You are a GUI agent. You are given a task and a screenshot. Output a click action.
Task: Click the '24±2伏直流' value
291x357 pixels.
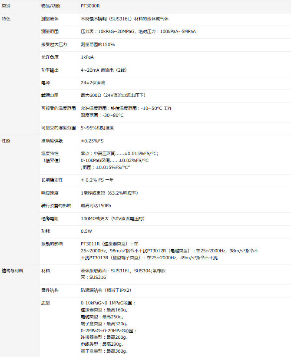(x=93, y=83)
